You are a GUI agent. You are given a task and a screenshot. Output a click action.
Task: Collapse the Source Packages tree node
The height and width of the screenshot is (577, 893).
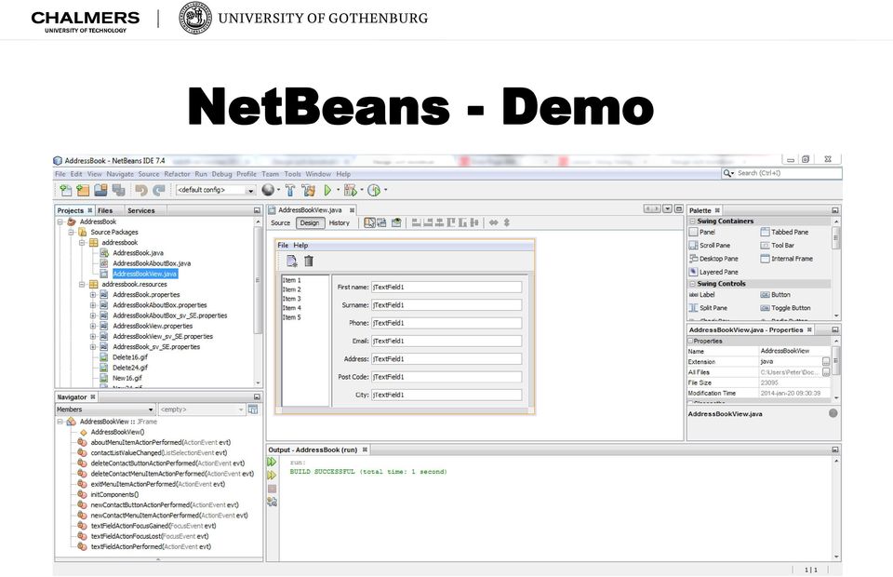pos(72,233)
